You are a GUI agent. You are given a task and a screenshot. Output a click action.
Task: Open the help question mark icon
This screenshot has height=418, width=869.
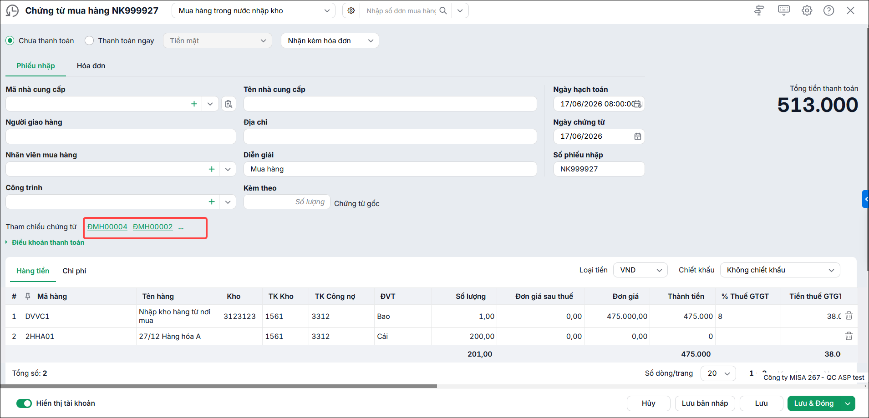[x=828, y=10]
